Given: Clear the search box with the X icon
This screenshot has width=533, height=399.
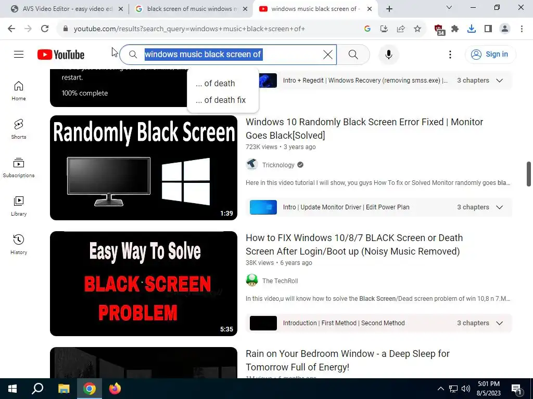Looking at the screenshot, I should pos(328,54).
